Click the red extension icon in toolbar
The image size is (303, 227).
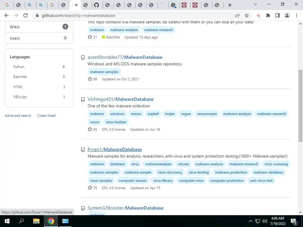[x=258, y=15]
